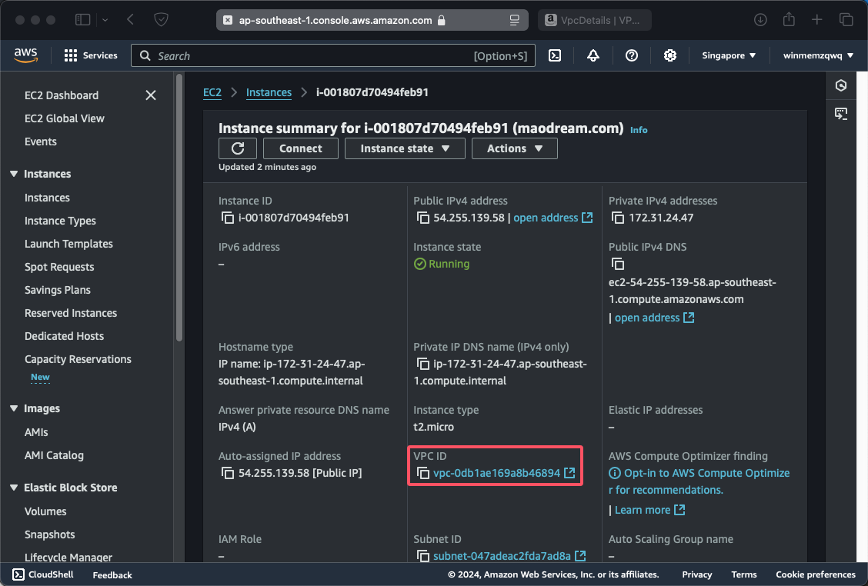Open Safari sidebar dropdown chevron

pos(105,20)
